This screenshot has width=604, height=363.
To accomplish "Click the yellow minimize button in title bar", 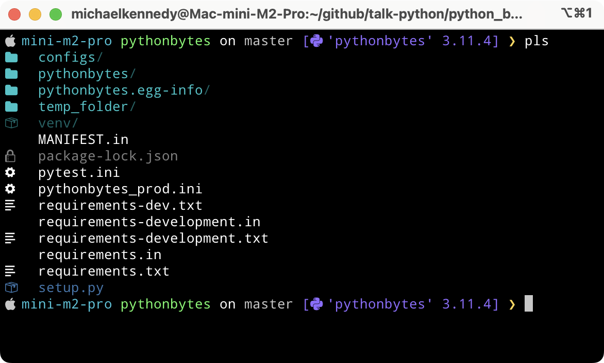I will (x=35, y=14).
